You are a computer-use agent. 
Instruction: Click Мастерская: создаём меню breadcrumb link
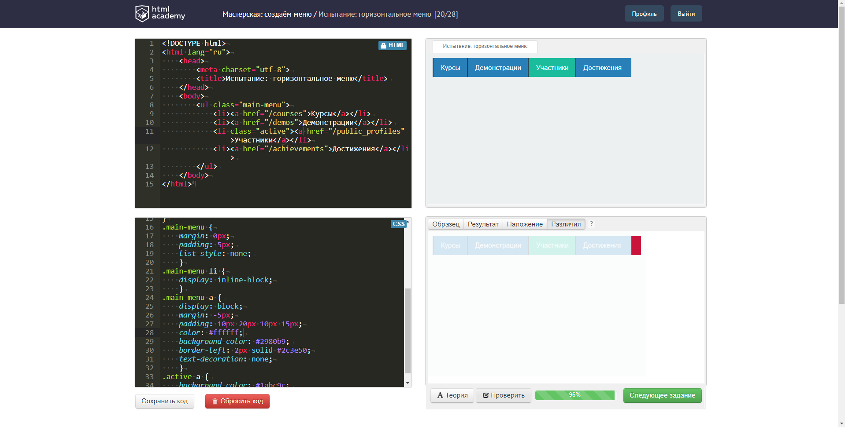(x=267, y=14)
